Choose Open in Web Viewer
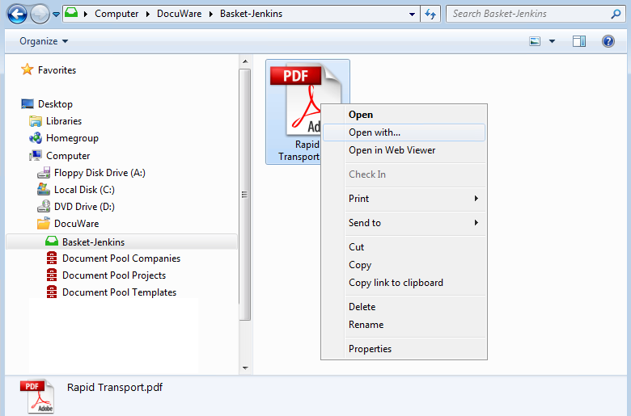The height and width of the screenshot is (416, 631). (x=404, y=150)
